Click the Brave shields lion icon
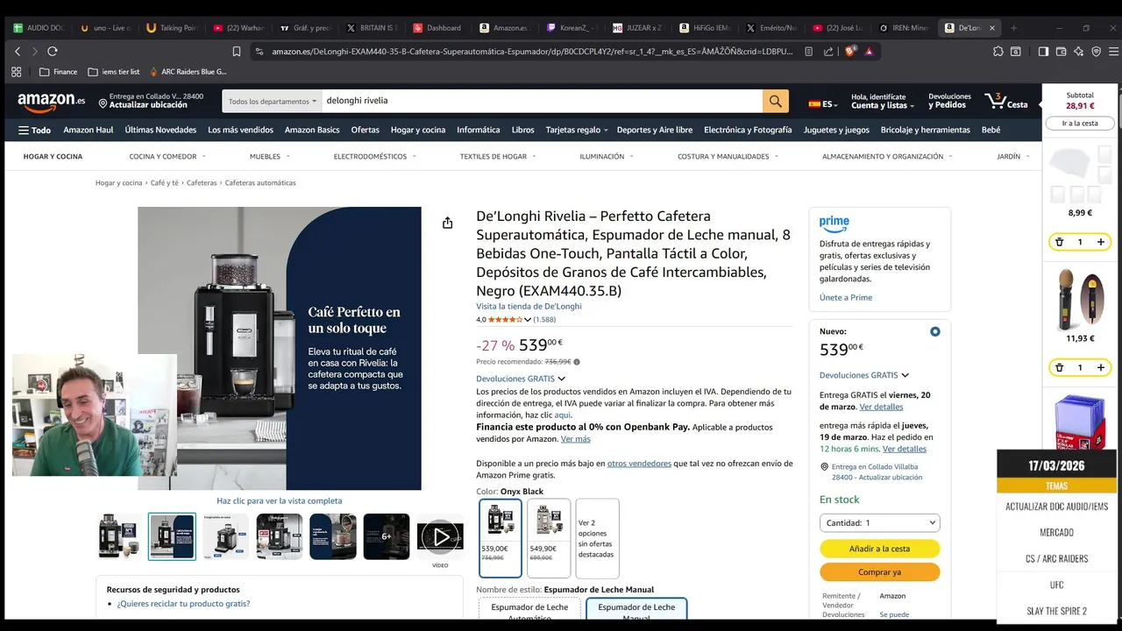Screen dimensions: 1122x631 pyautogui.click(x=849, y=52)
